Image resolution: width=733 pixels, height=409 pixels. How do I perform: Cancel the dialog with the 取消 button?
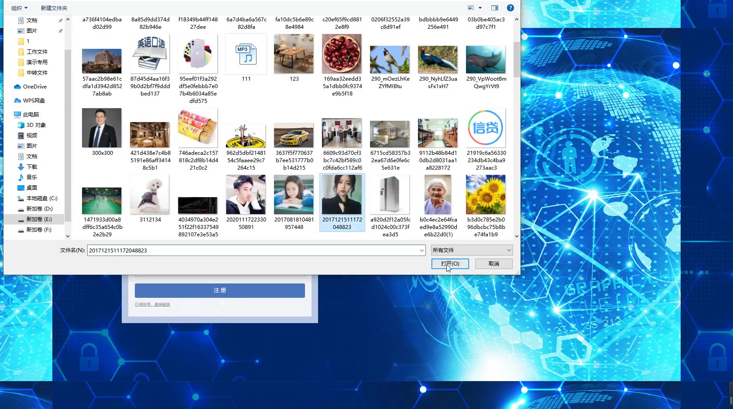(x=493, y=264)
